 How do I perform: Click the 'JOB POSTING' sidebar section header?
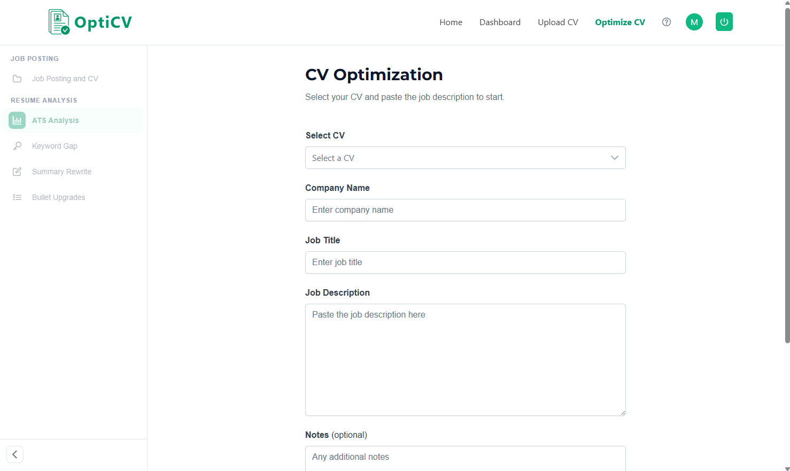[x=35, y=59]
